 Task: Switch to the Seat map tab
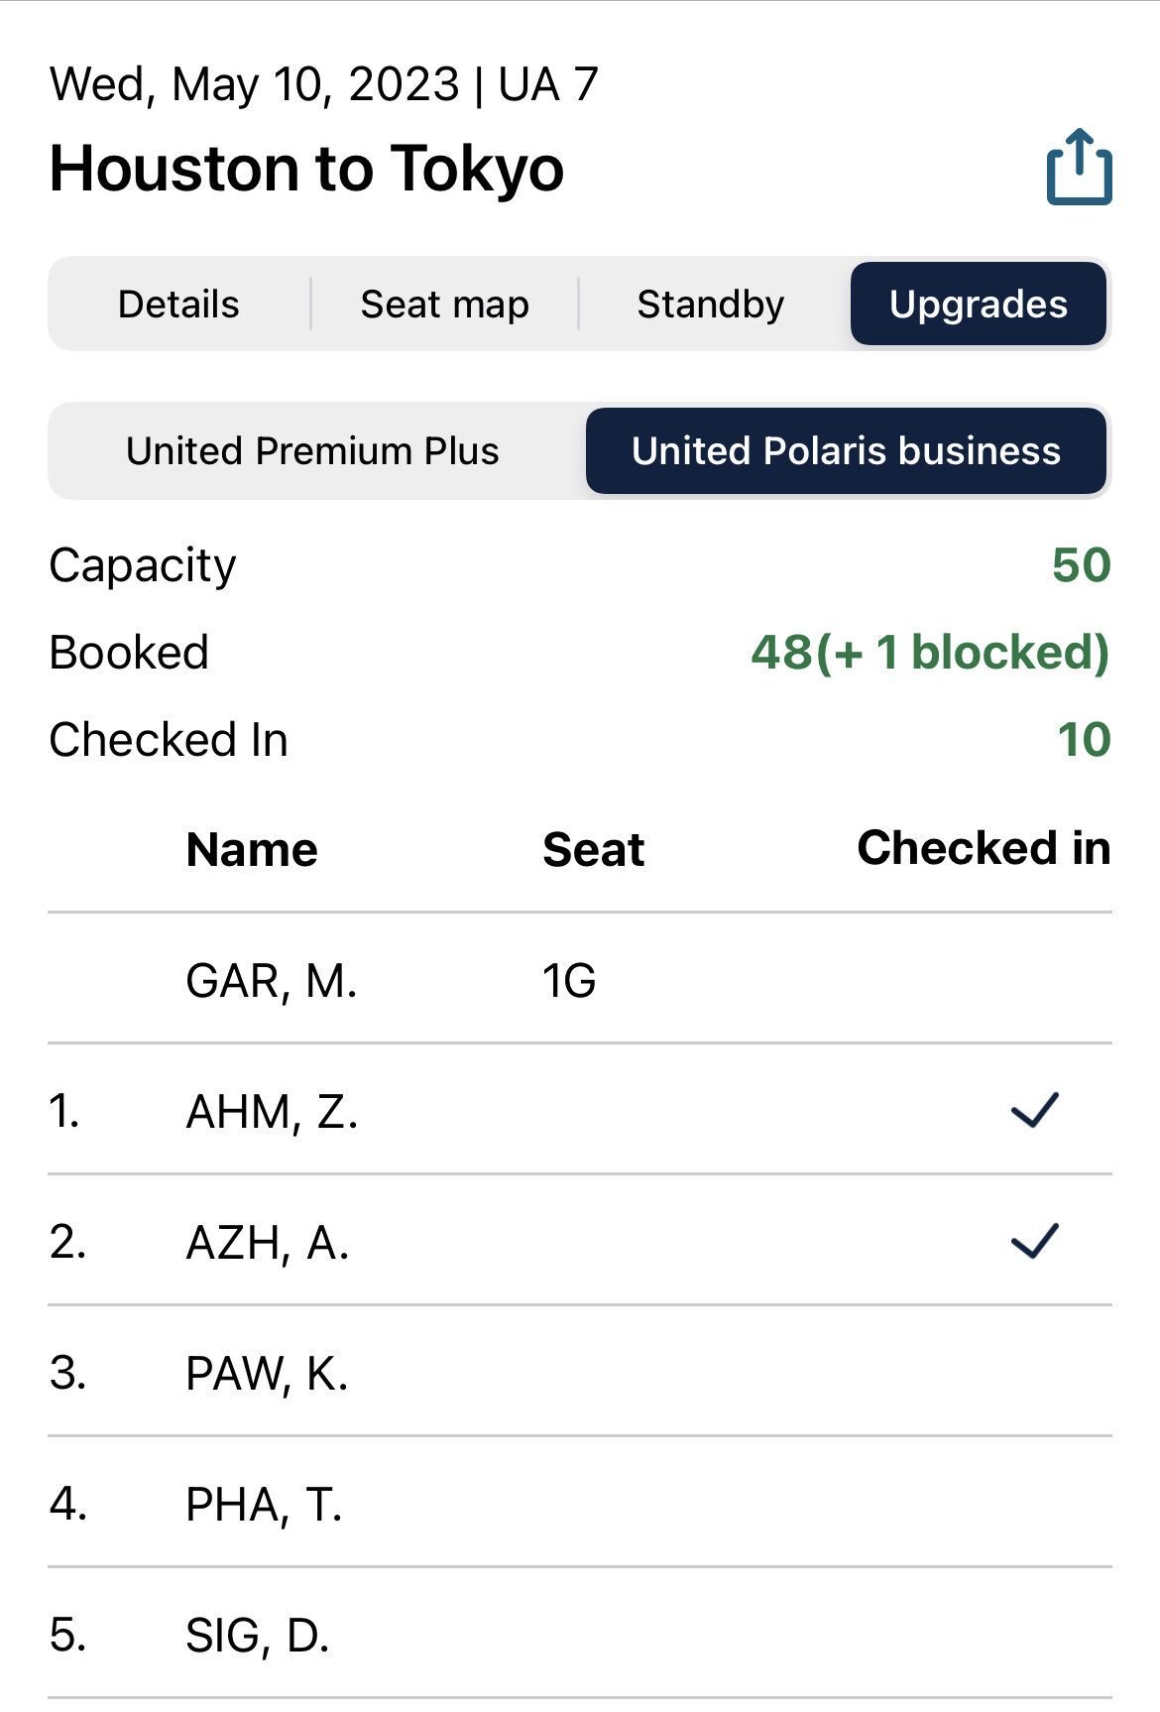click(x=444, y=305)
